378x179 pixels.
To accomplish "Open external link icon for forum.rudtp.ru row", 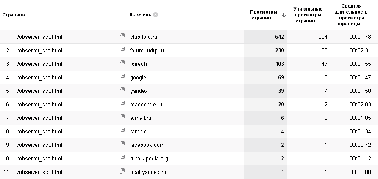I will tap(122, 50).
